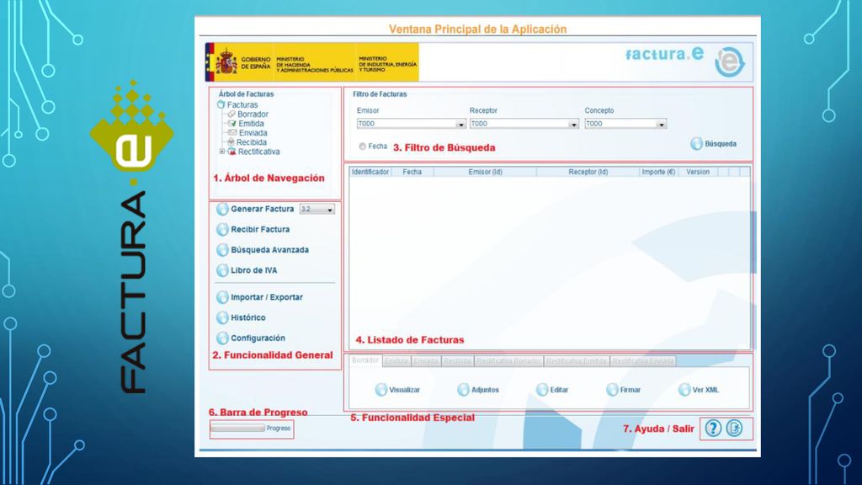Click the Recibida tree node icon
The width and height of the screenshot is (862, 485).
[x=231, y=141]
